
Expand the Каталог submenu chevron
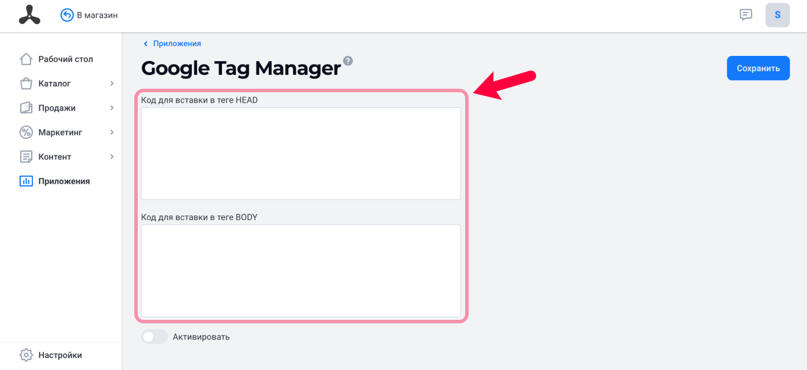(x=112, y=84)
